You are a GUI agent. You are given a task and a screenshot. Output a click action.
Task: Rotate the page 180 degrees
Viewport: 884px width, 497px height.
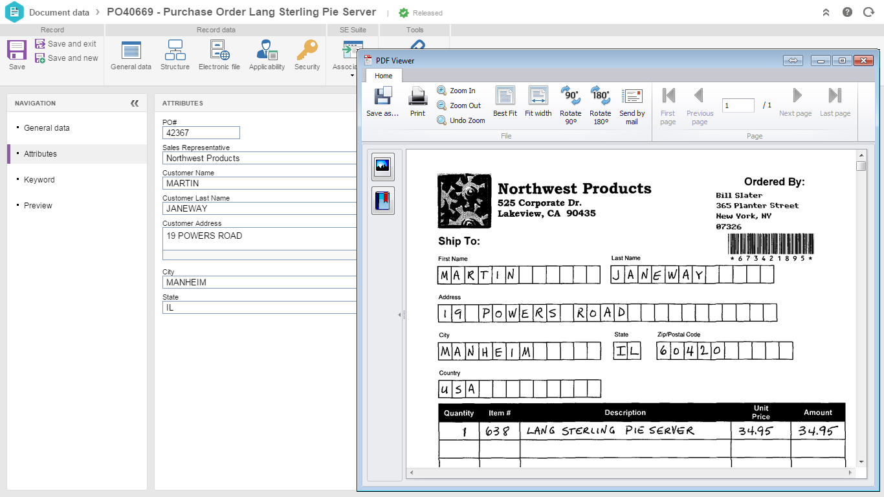[601, 105]
